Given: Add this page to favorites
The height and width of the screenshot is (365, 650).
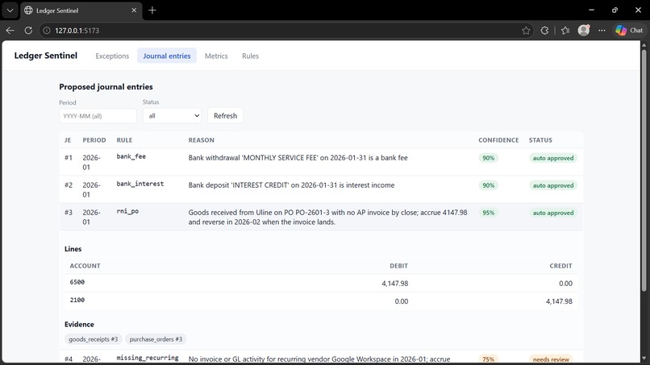Looking at the screenshot, I should click(x=526, y=31).
